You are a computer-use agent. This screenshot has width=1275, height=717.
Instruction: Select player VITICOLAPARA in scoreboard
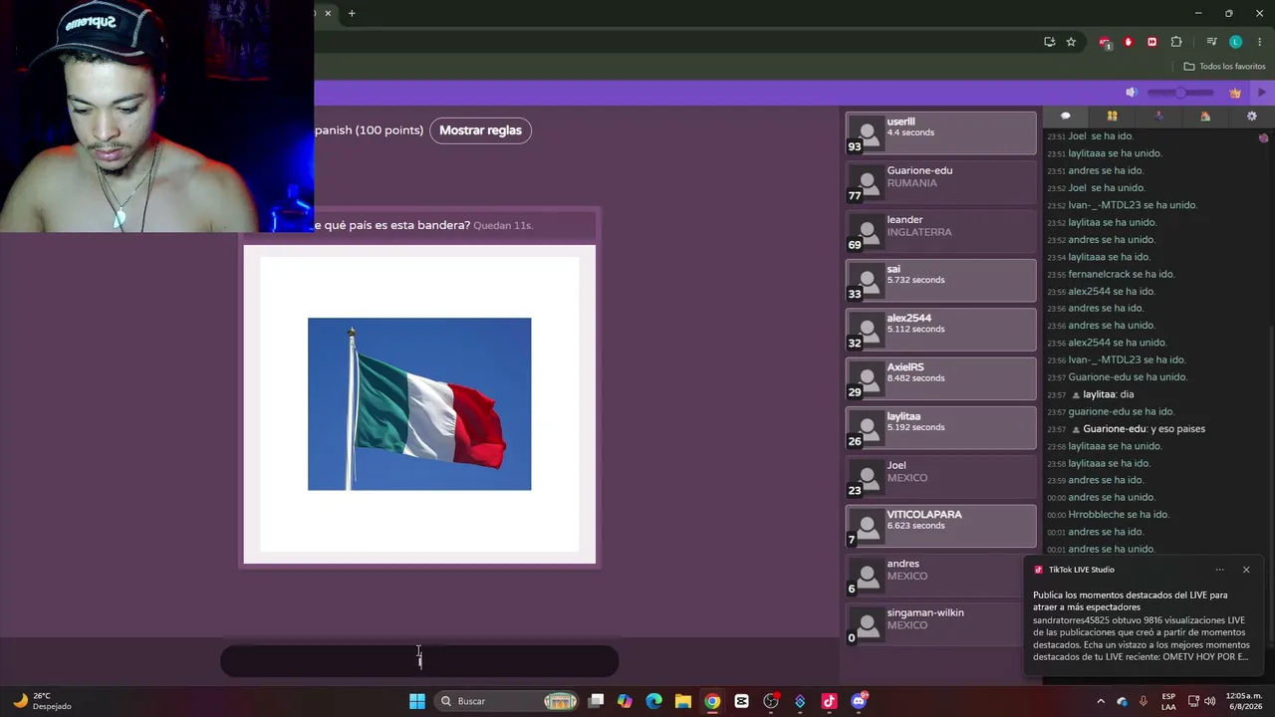coord(940,526)
